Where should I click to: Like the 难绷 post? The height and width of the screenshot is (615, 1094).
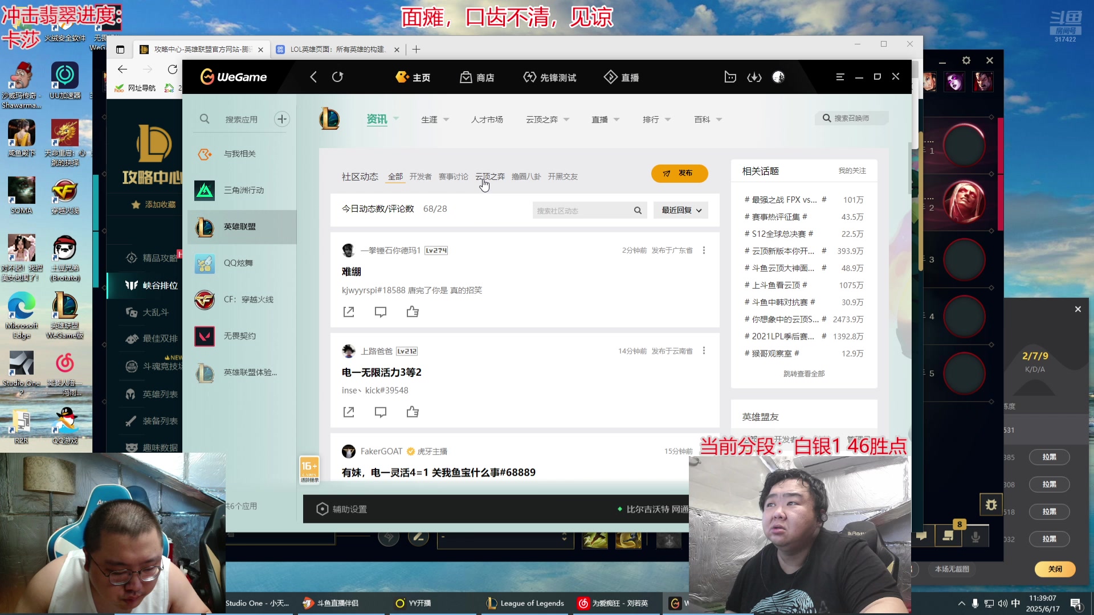(x=413, y=312)
